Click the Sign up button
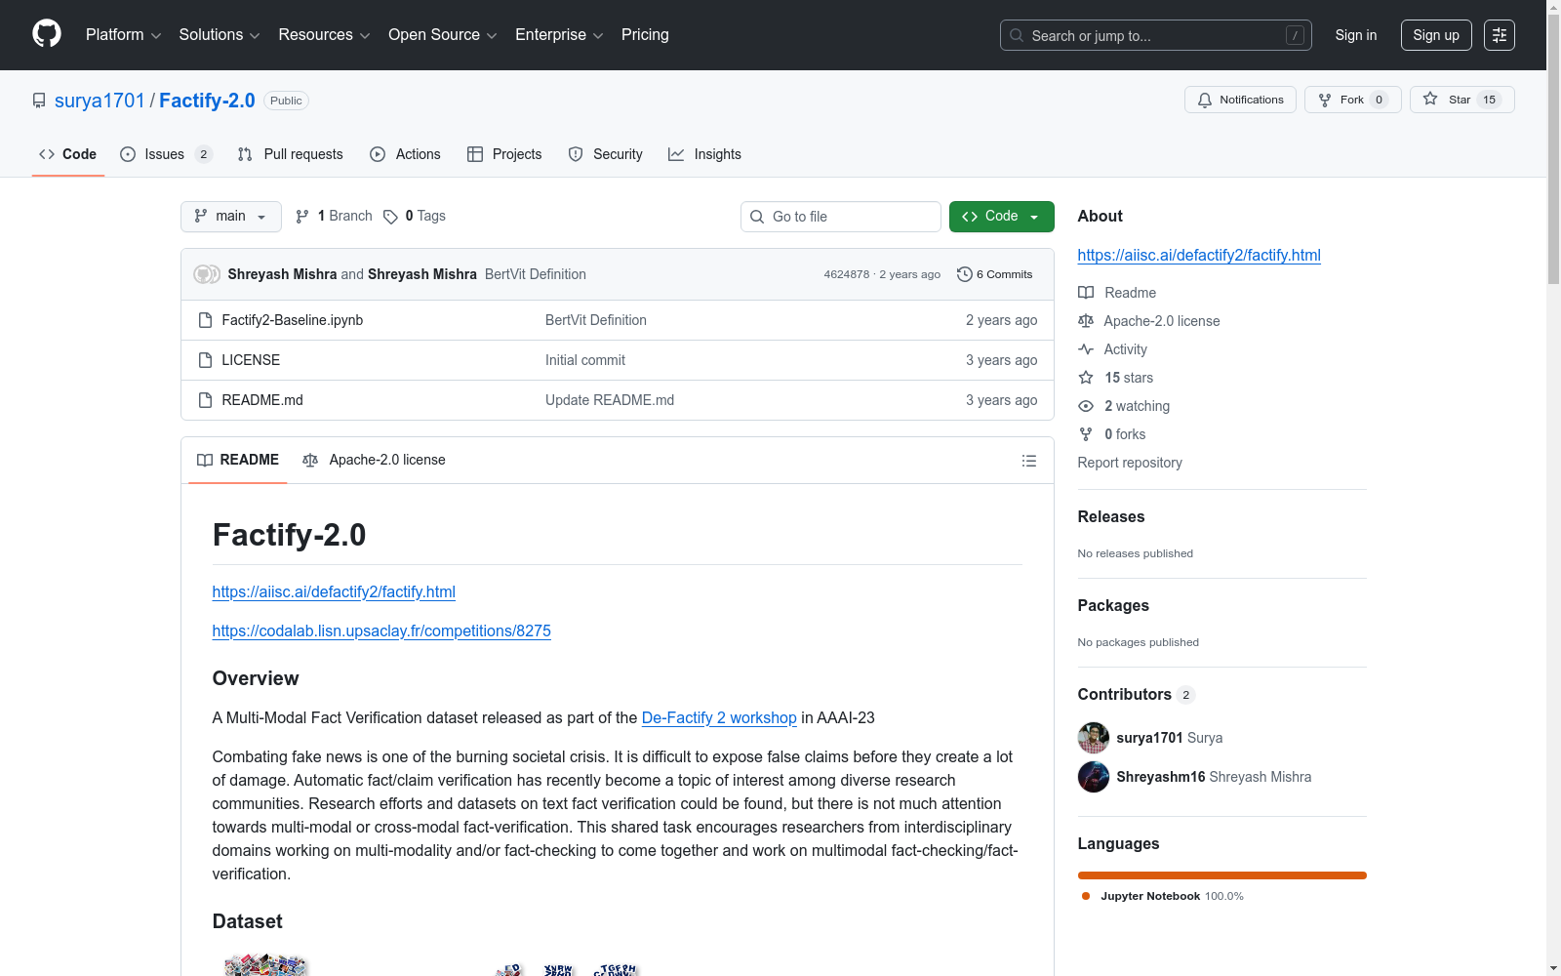 click(1436, 35)
